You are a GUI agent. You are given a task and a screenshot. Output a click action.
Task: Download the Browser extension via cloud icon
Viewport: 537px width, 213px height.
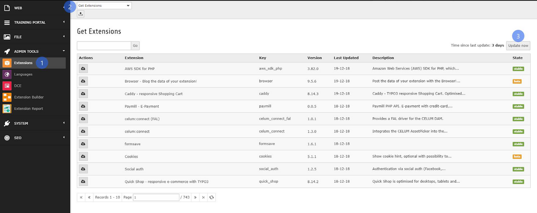click(x=83, y=81)
